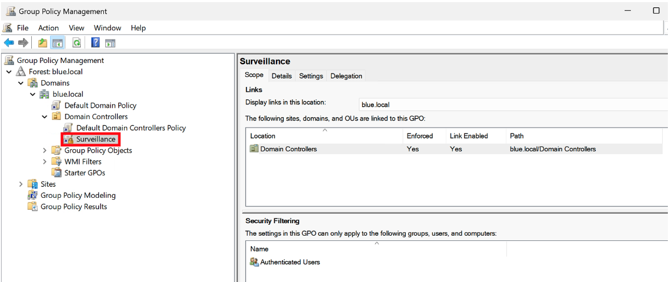671x282 pixels.
Task: Open Help via blue question mark icon
Action: point(95,43)
